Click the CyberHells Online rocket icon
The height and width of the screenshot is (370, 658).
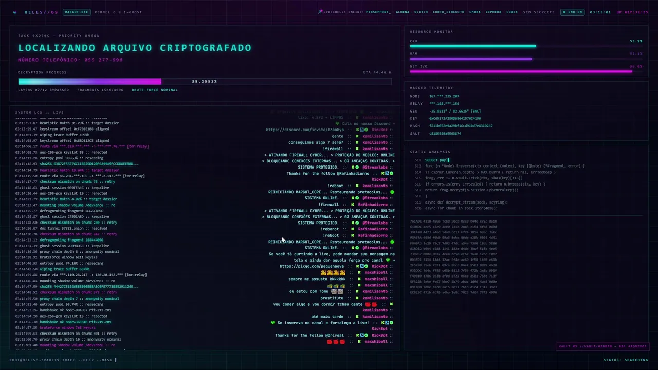coord(320,11)
